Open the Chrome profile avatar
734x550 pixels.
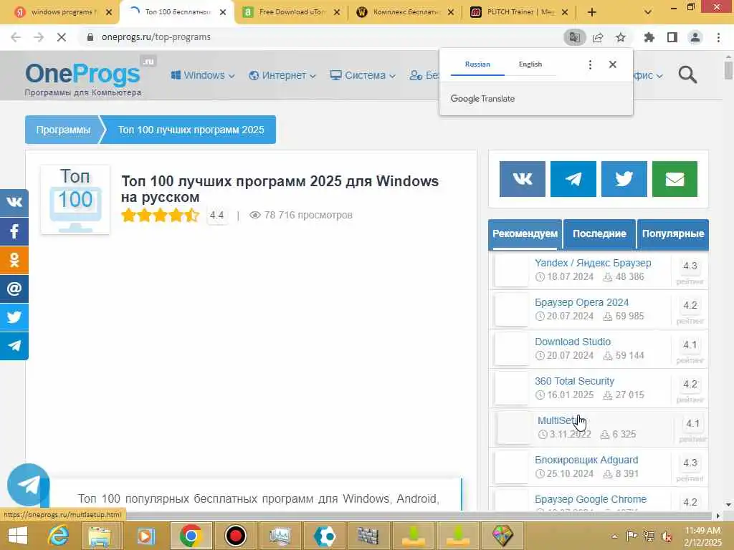point(695,37)
